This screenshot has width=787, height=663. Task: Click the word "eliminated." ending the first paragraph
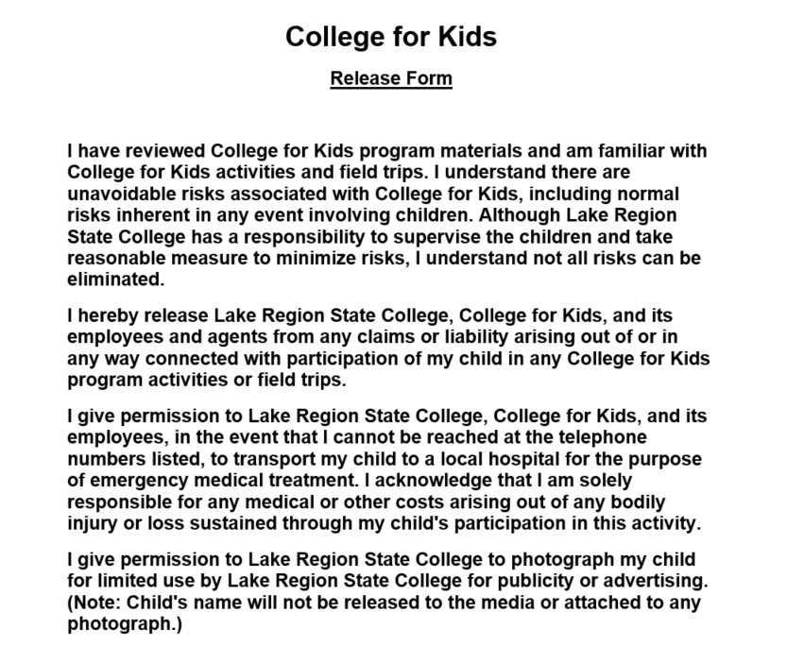116,280
